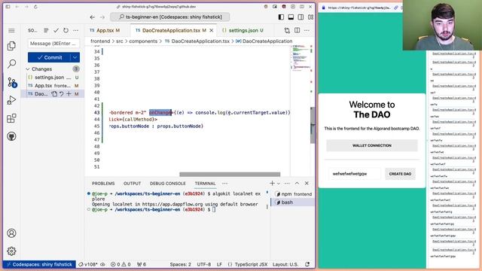482x271 pixels.
Task: Click the commit message input field
Action: (53, 44)
